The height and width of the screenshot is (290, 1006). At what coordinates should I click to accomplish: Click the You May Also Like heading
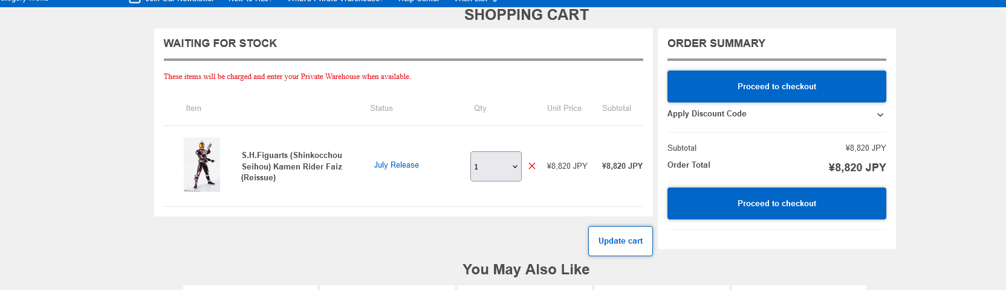(526, 270)
